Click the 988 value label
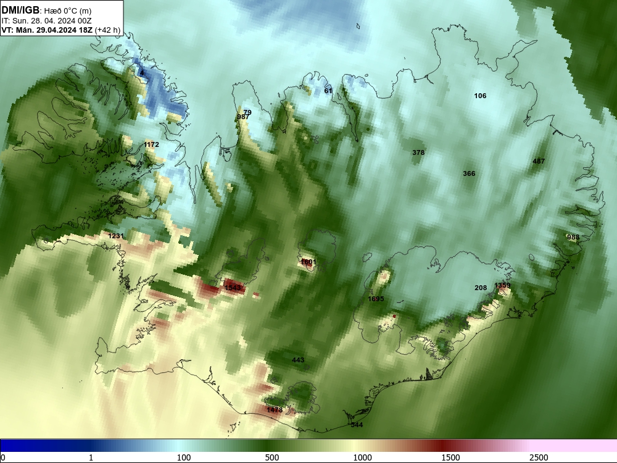The width and height of the screenshot is (617, 463). pyautogui.click(x=573, y=237)
